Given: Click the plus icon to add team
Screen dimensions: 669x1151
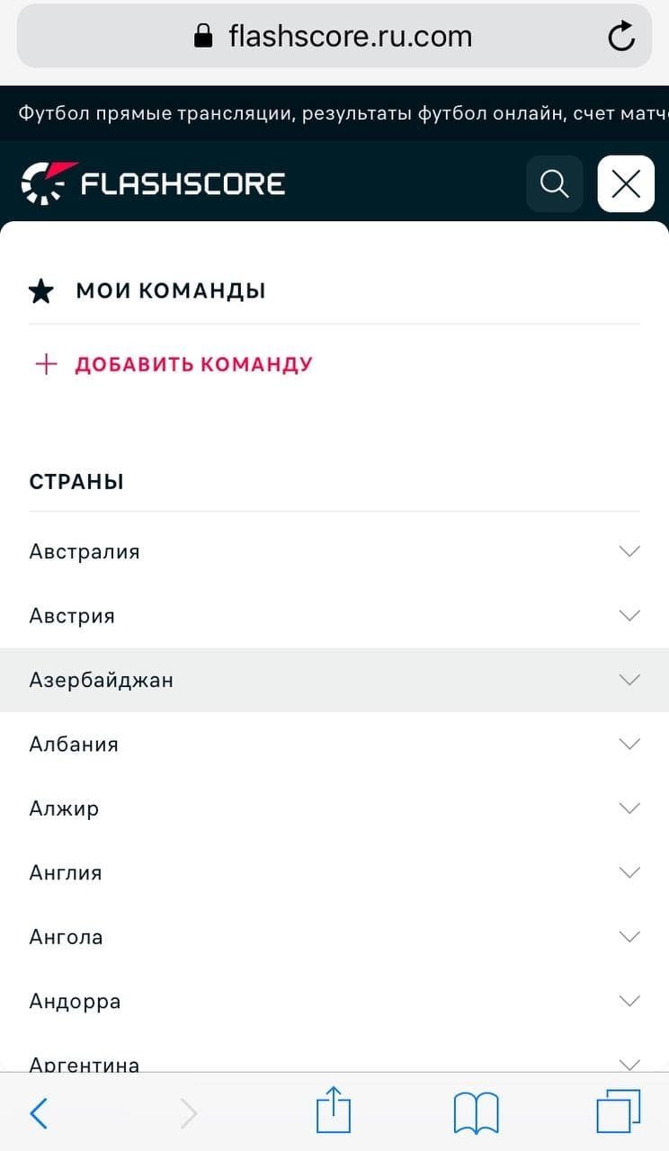Looking at the screenshot, I should 46,364.
